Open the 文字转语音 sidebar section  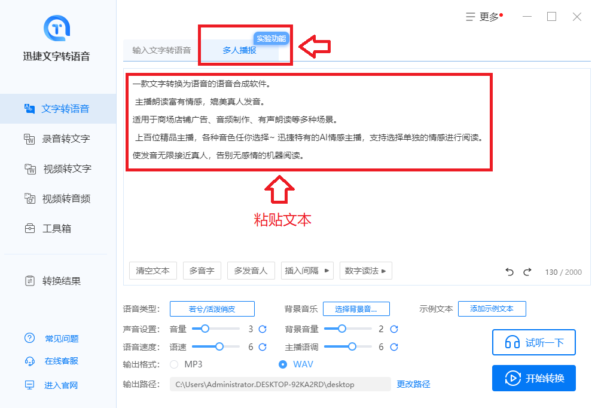(x=58, y=109)
